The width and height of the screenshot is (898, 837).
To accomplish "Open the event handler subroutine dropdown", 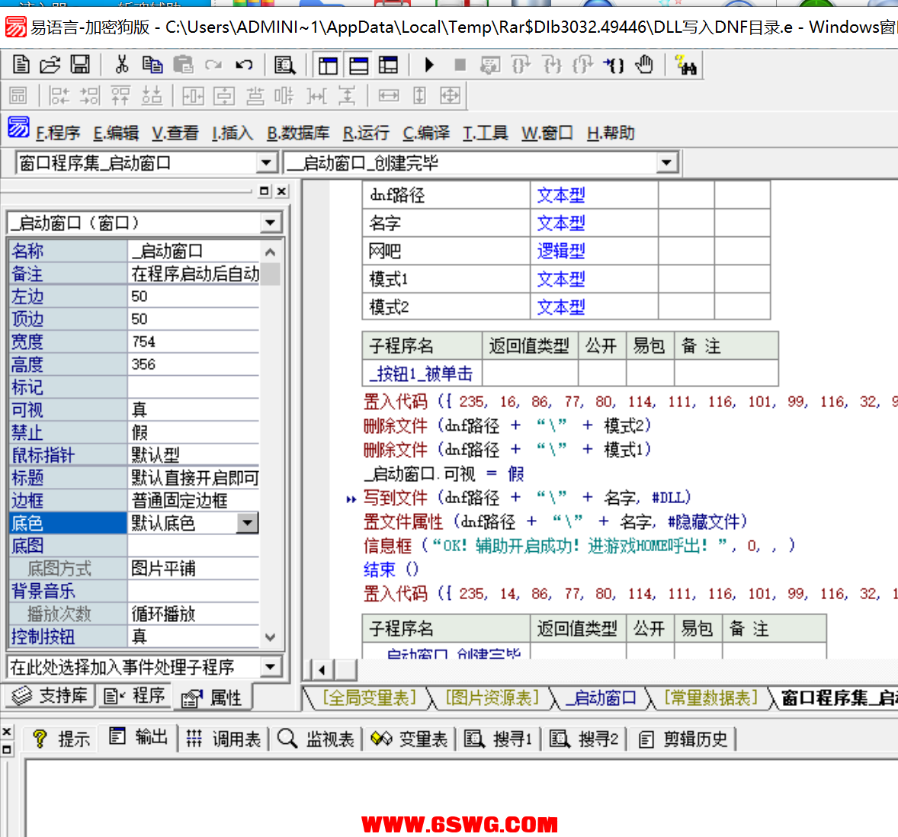I will tap(271, 666).
